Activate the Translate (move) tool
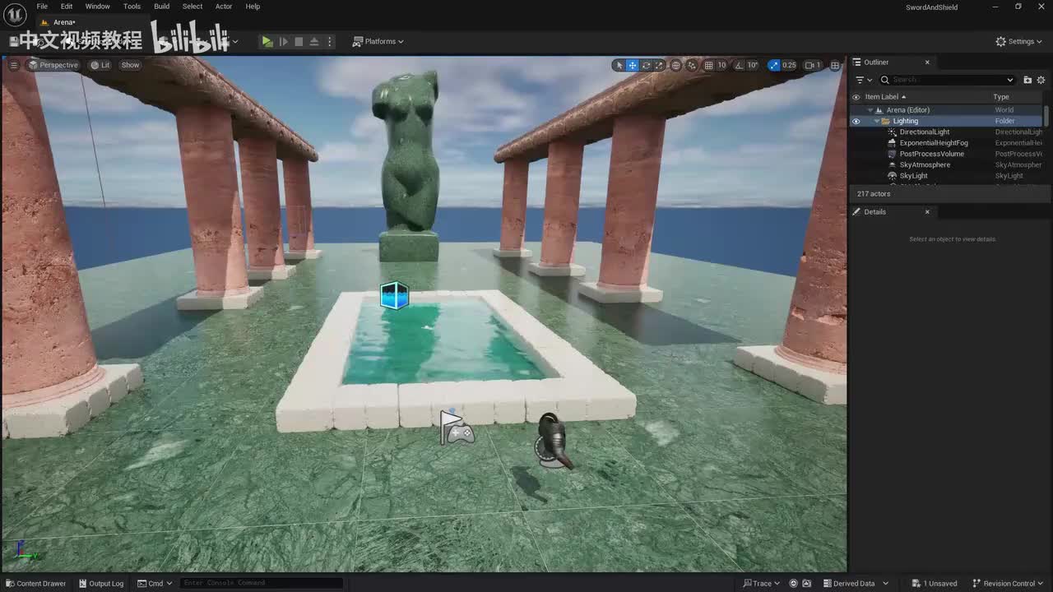 (633, 65)
